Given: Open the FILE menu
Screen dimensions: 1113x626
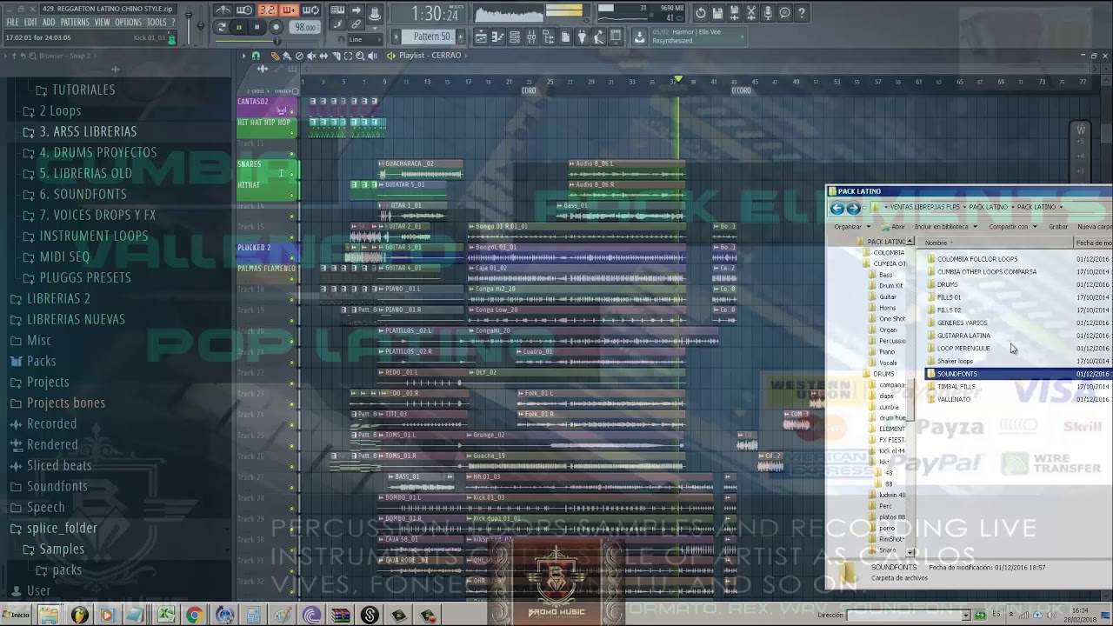Looking at the screenshot, I should click(12, 22).
